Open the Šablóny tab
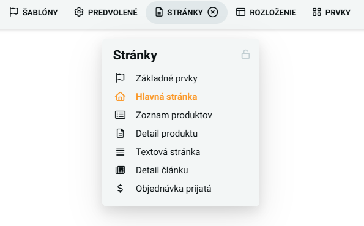The height and width of the screenshot is (226, 364). pyautogui.click(x=34, y=12)
